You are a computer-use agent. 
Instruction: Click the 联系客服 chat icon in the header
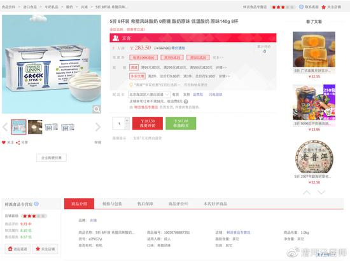pos(302,7)
